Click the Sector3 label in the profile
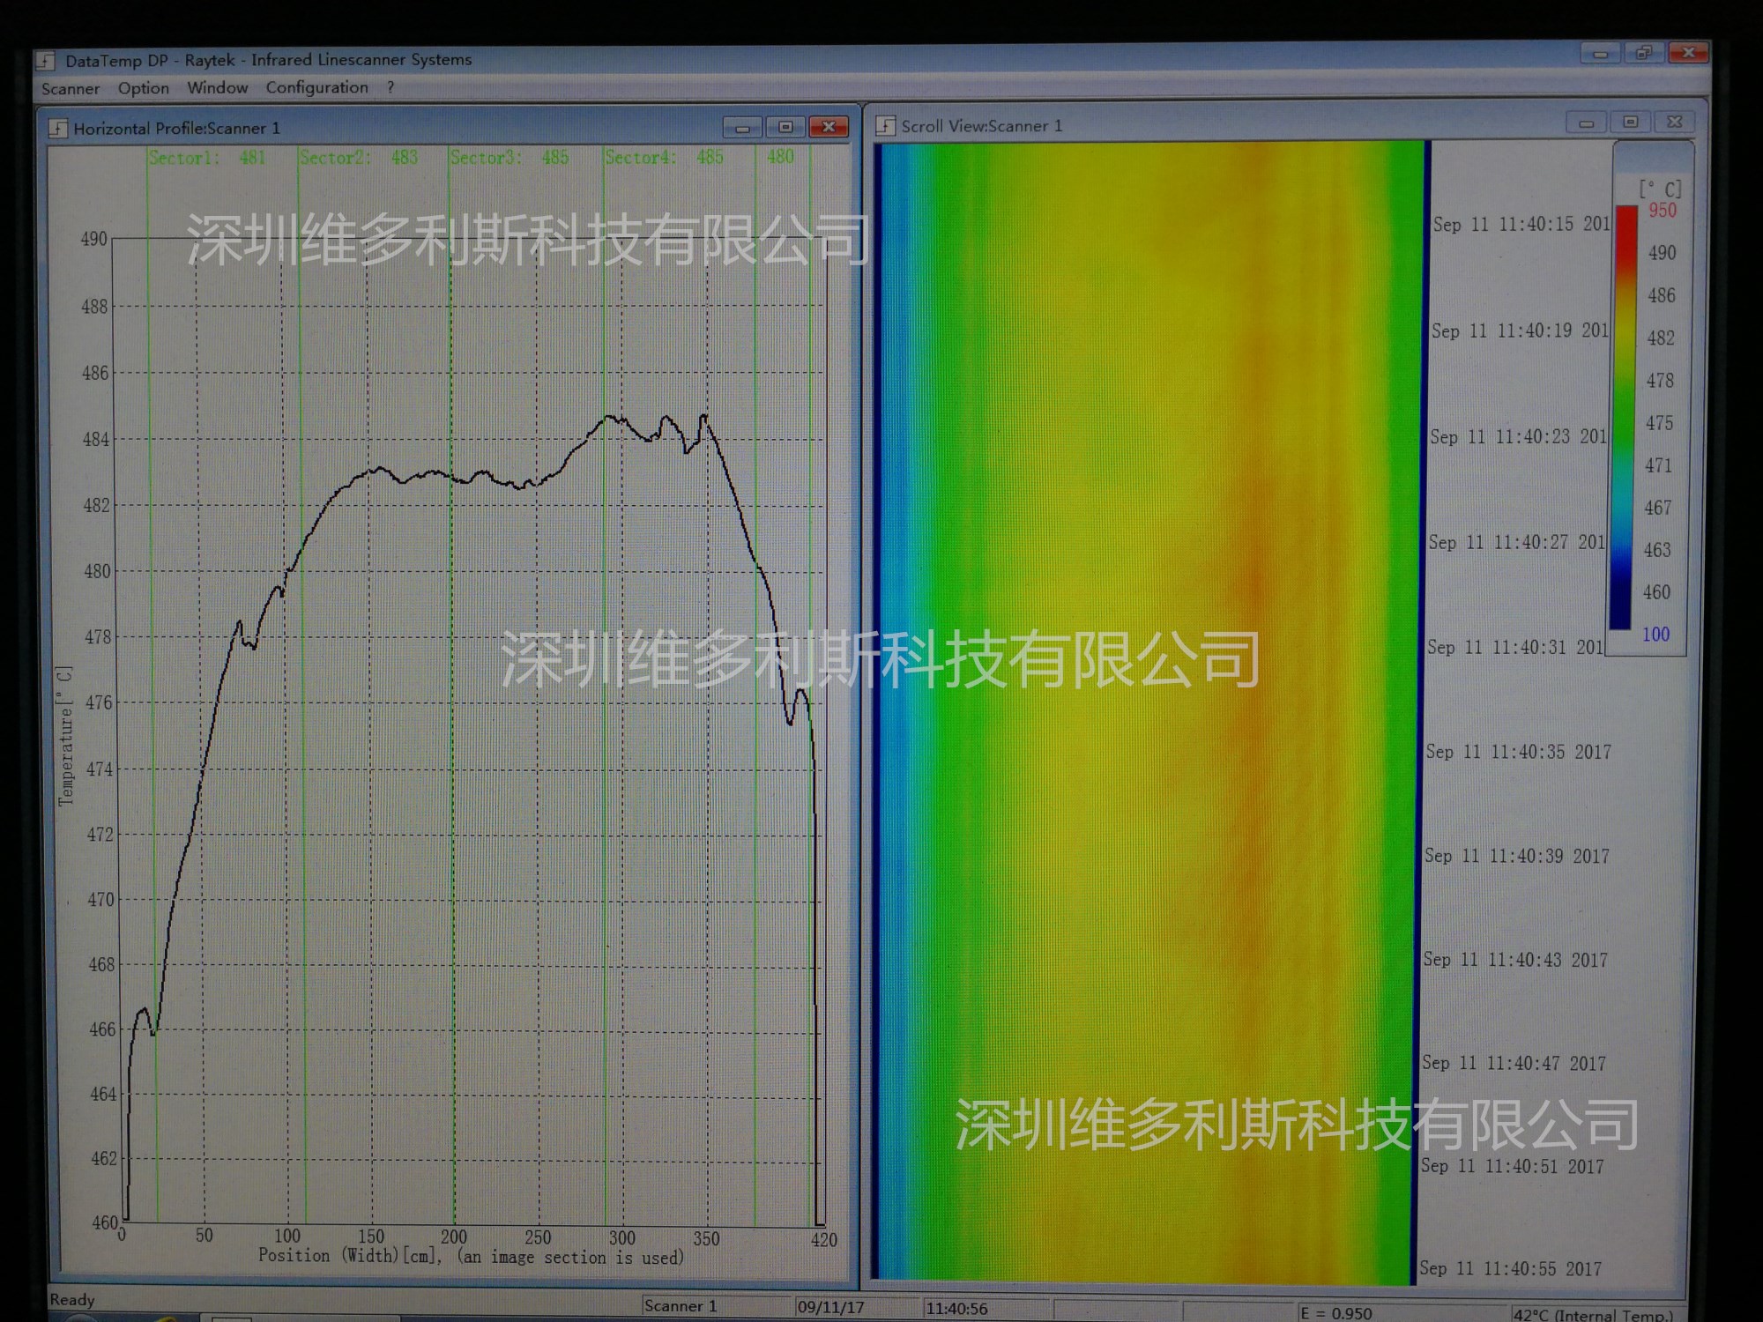The height and width of the screenshot is (1322, 1763). coord(486,158)
